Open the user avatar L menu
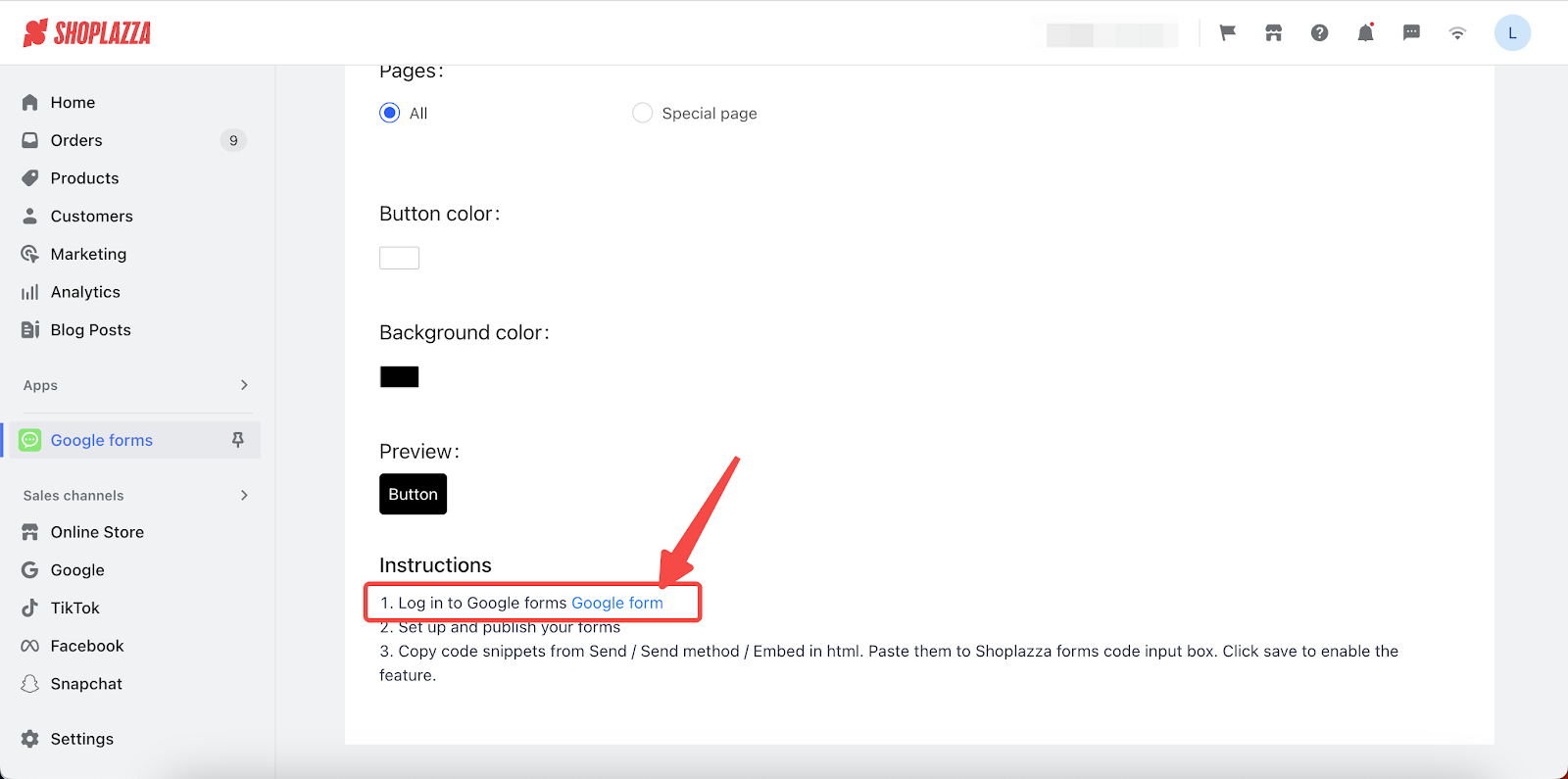This screenshot has width=1568, height=779. 1512,33
